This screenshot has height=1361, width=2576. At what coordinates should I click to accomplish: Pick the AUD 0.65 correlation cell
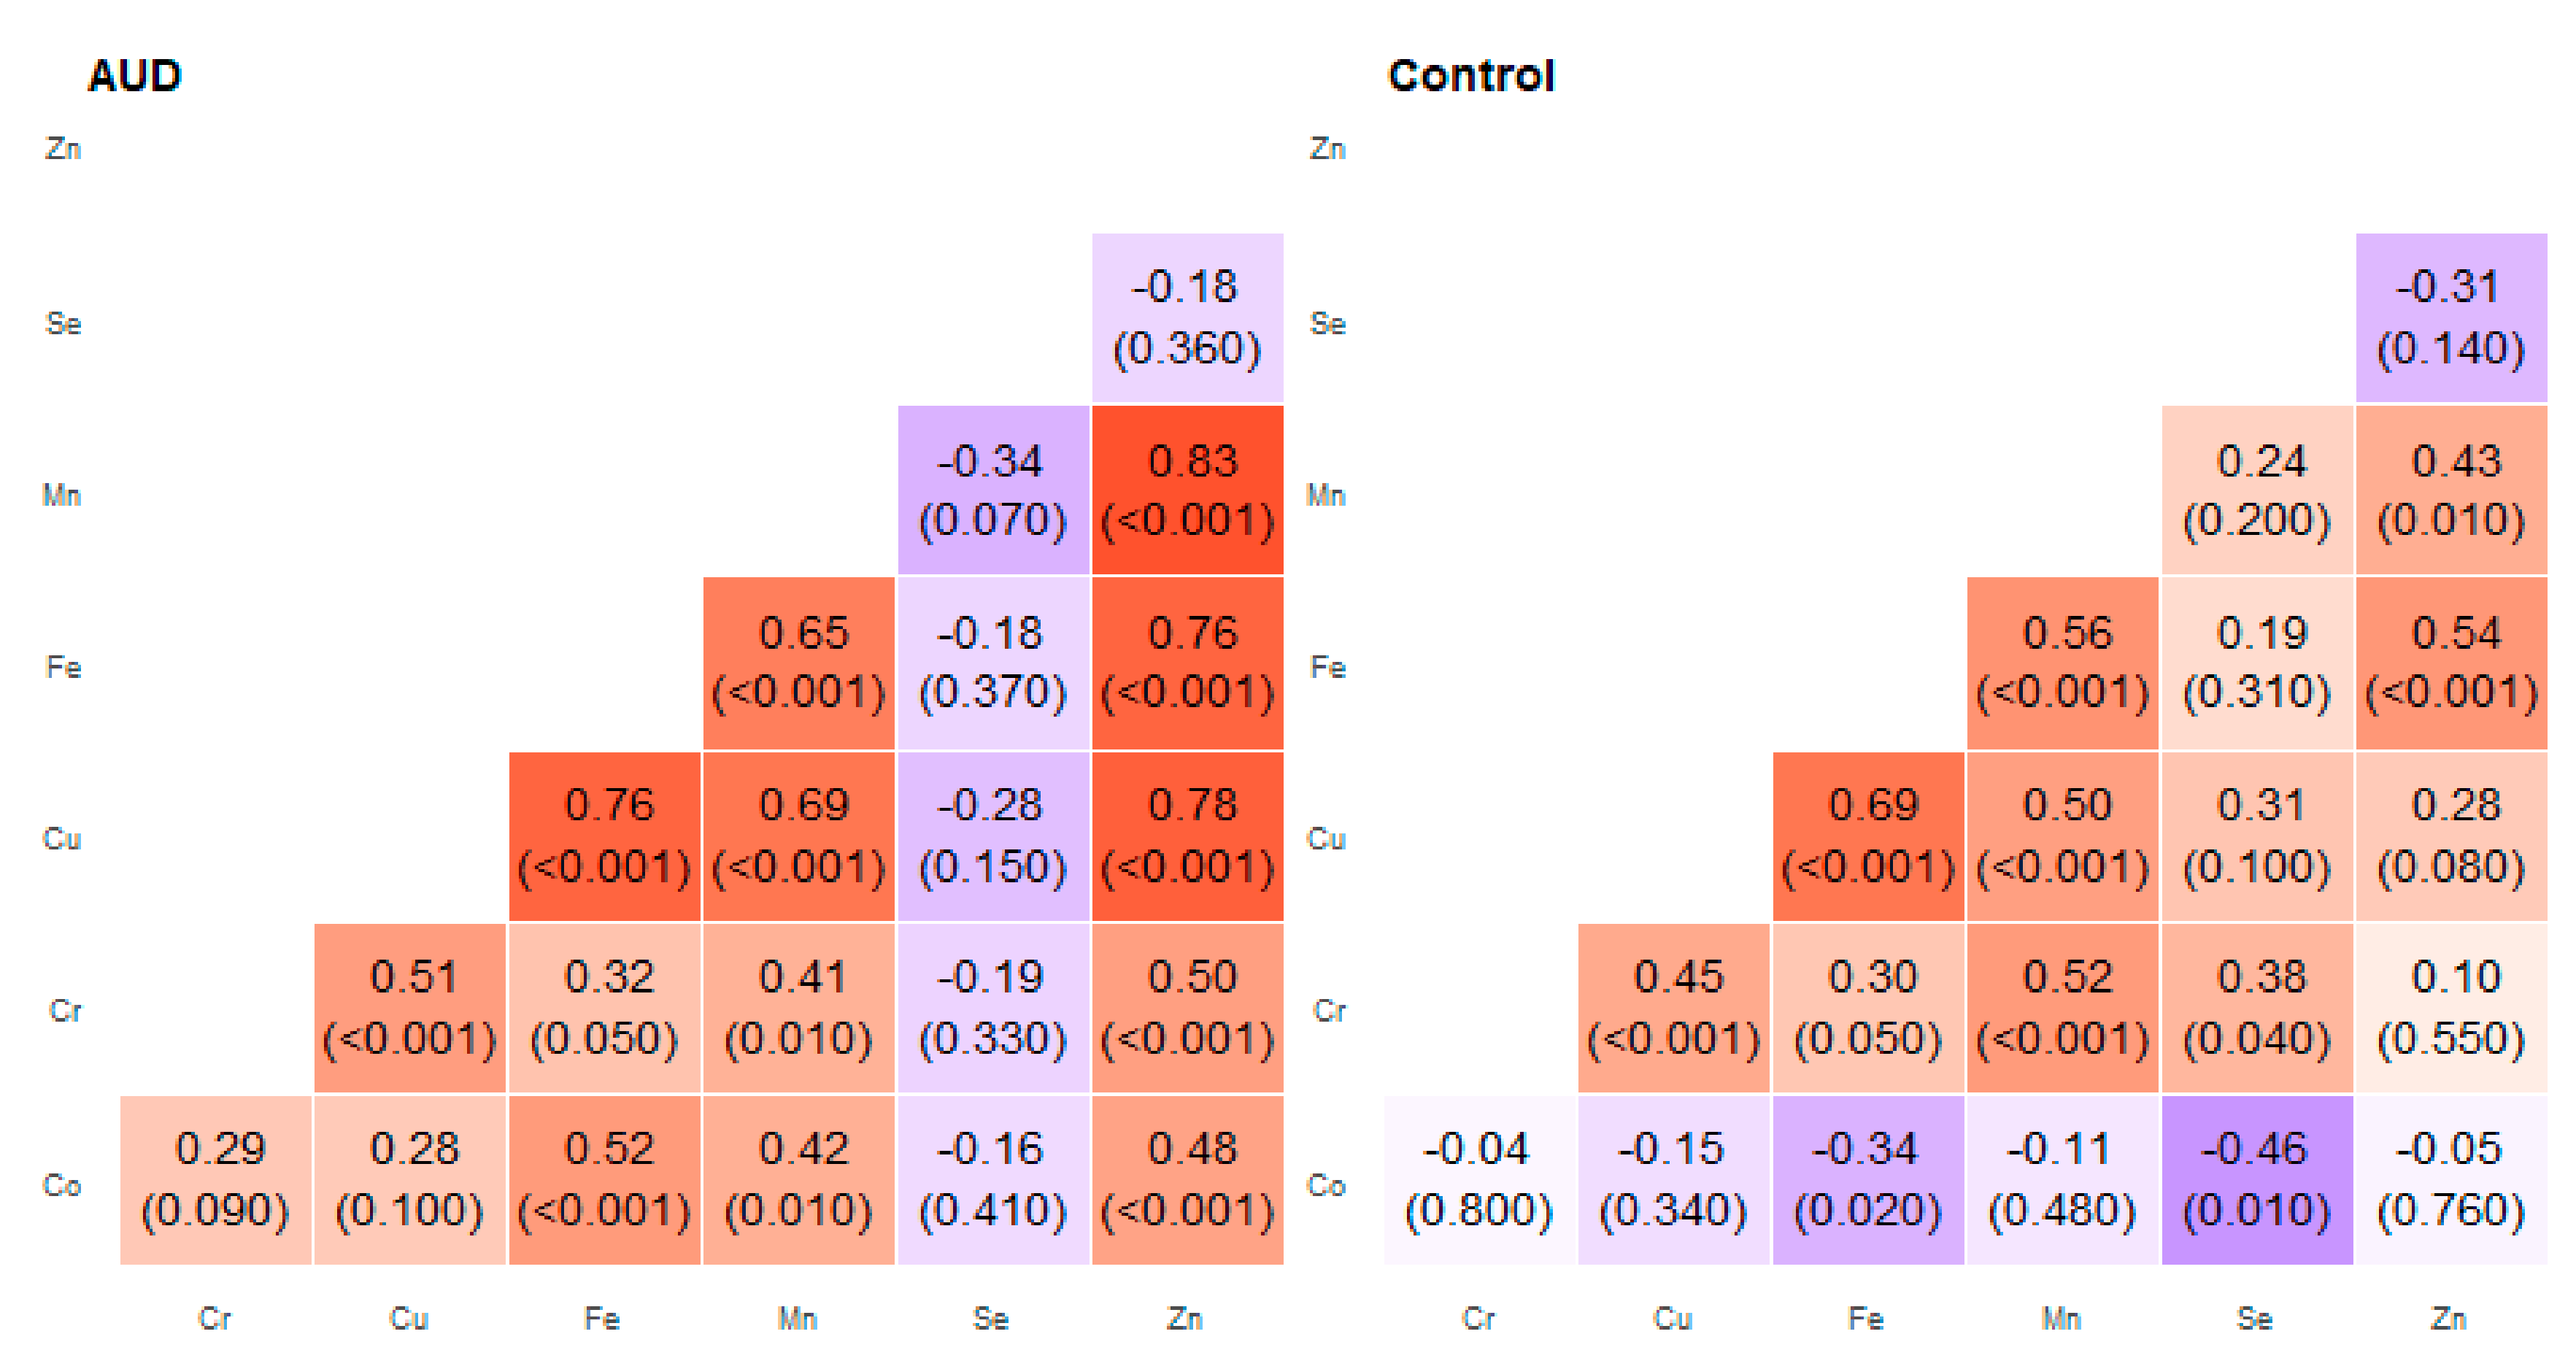point(799,663)
